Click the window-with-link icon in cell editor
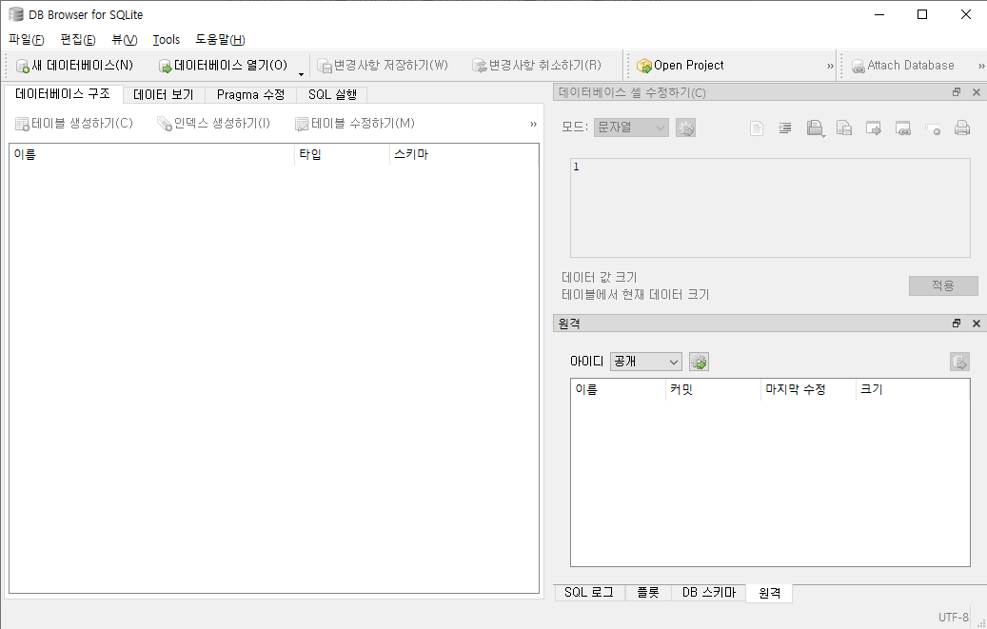Viewport: 987px width, 629px height. coord(903,128)
